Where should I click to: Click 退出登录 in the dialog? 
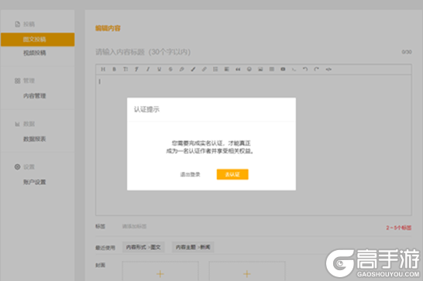[x=190, y=174]
